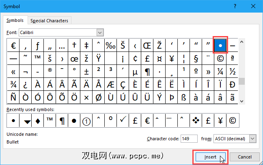This screenshot has height=165, width=263.
Task: Choose the micro sign symbol
Action: [x=135, y=71]
